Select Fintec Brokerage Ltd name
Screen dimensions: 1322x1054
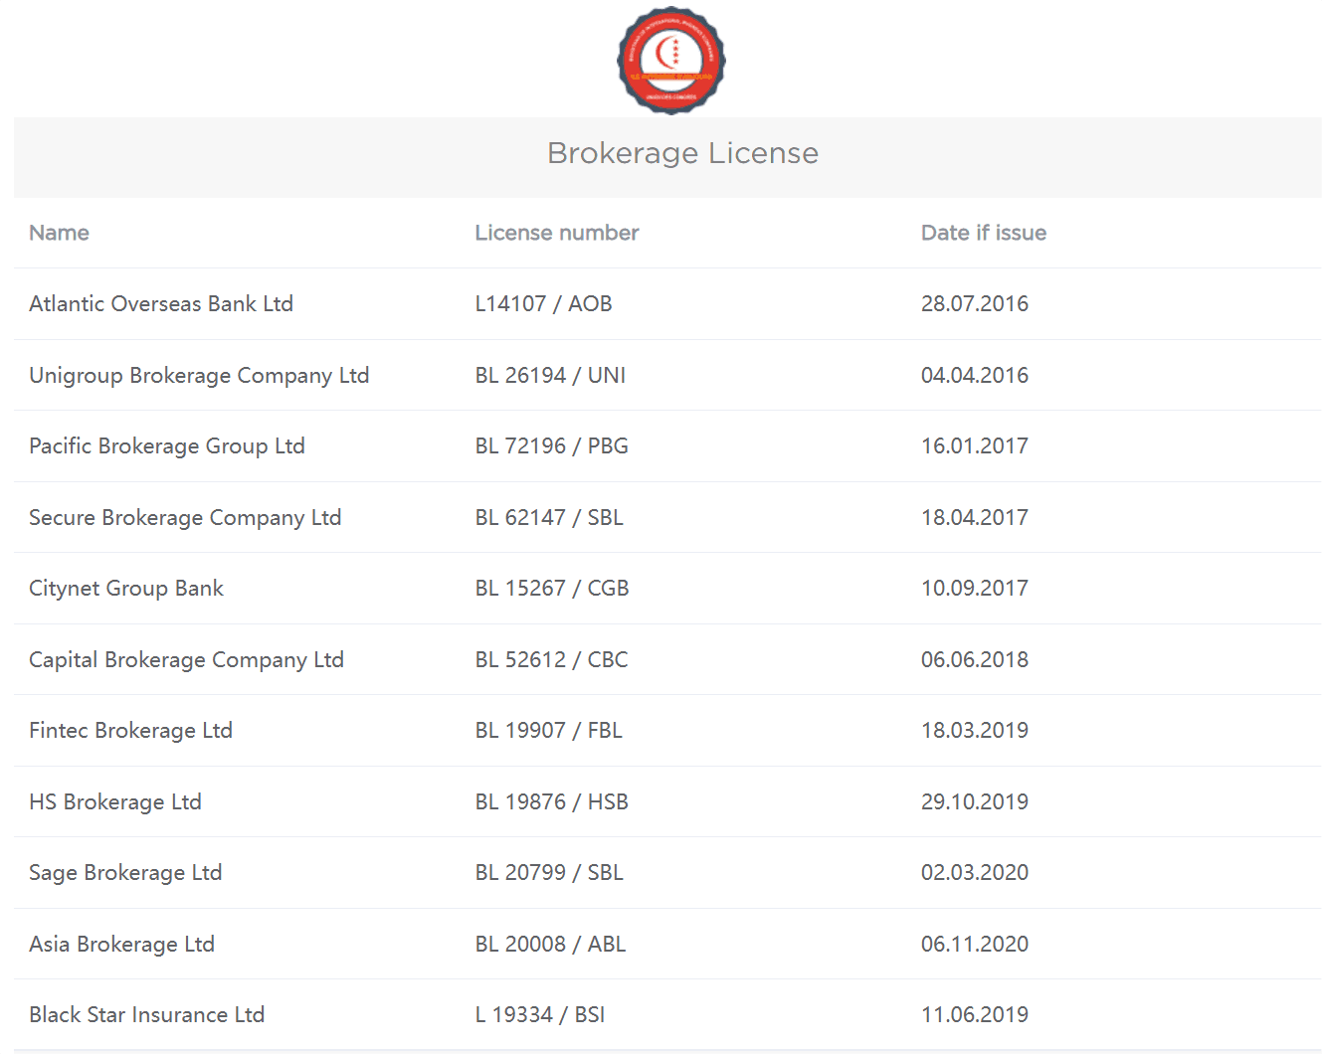click(x=130, y=731)
